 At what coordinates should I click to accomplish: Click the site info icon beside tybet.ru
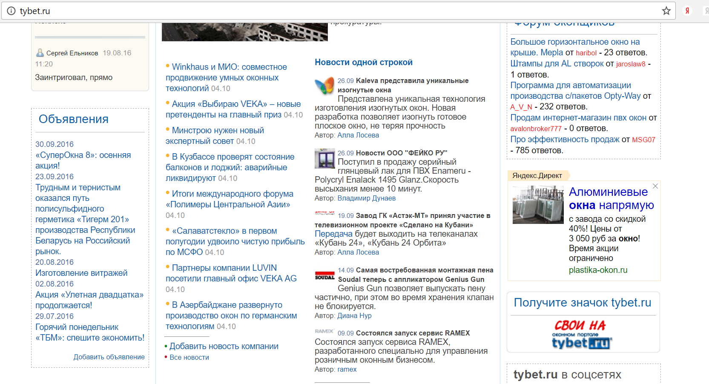click(11, 11)
